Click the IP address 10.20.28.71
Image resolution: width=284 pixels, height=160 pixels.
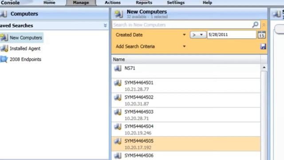137,118
